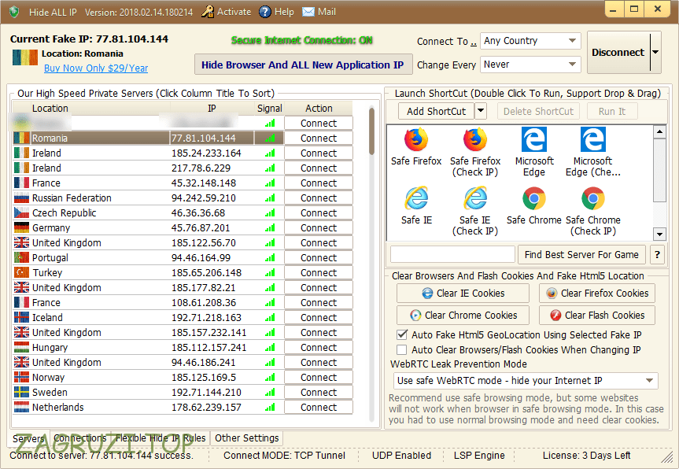Switch to the Connections tab

click(x=80, y=438)
